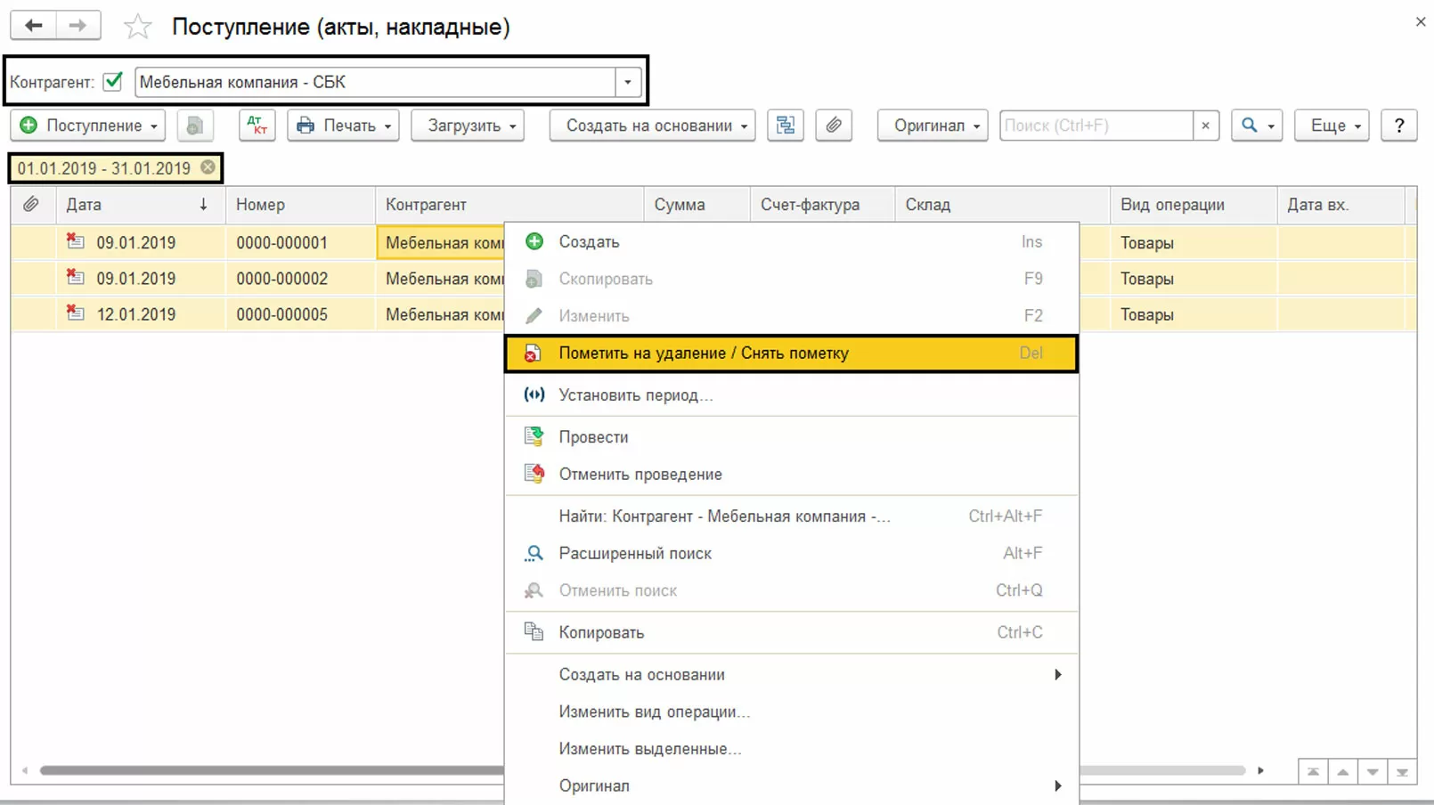The width and height of the screenshot is (1434, 805).
Task: Click the Дт/Кт postings icon
Action: [x=257, y=126]
